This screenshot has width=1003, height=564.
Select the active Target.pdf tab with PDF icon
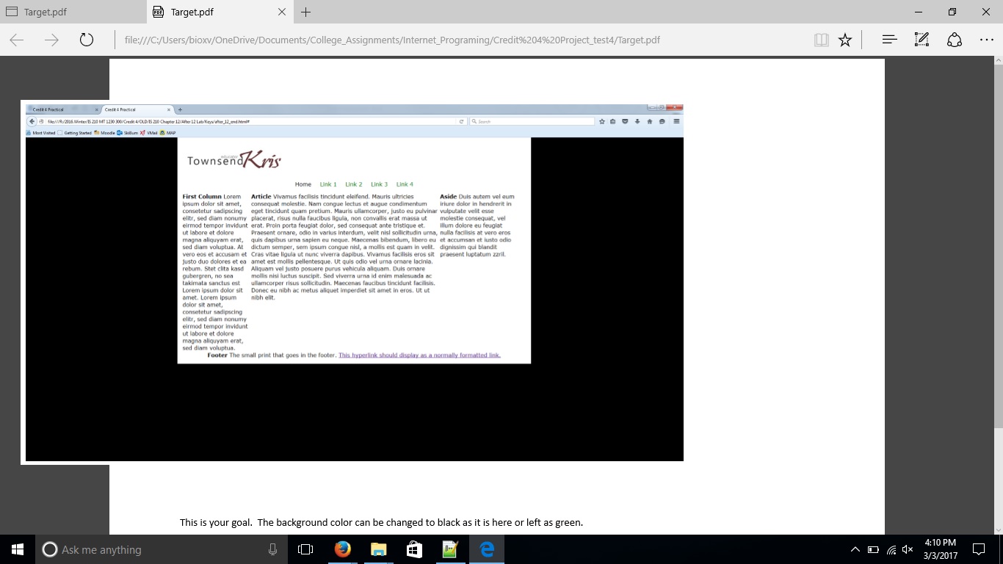click(220, 12)
